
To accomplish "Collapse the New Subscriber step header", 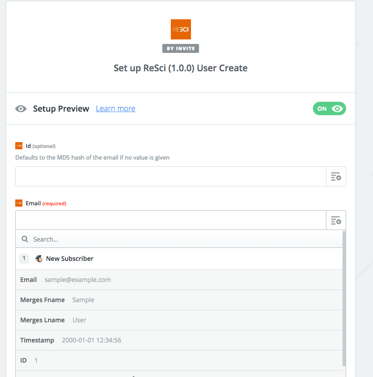I will 179,259.
